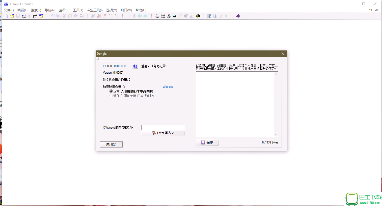Click the text area scrollbar up arrow

[x=276, y=74]
